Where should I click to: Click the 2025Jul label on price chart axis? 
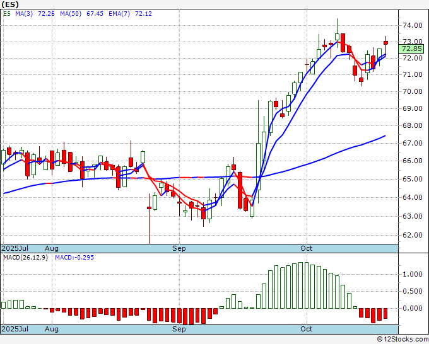[x=15, y=248]
